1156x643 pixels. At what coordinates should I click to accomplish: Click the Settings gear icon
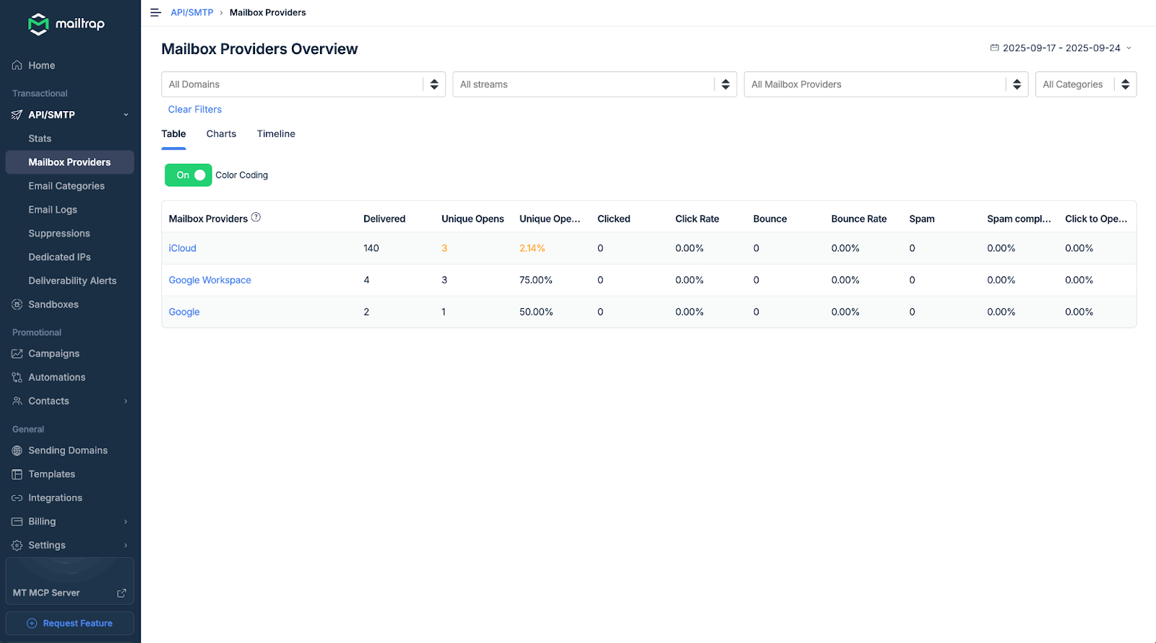[17, 546]
